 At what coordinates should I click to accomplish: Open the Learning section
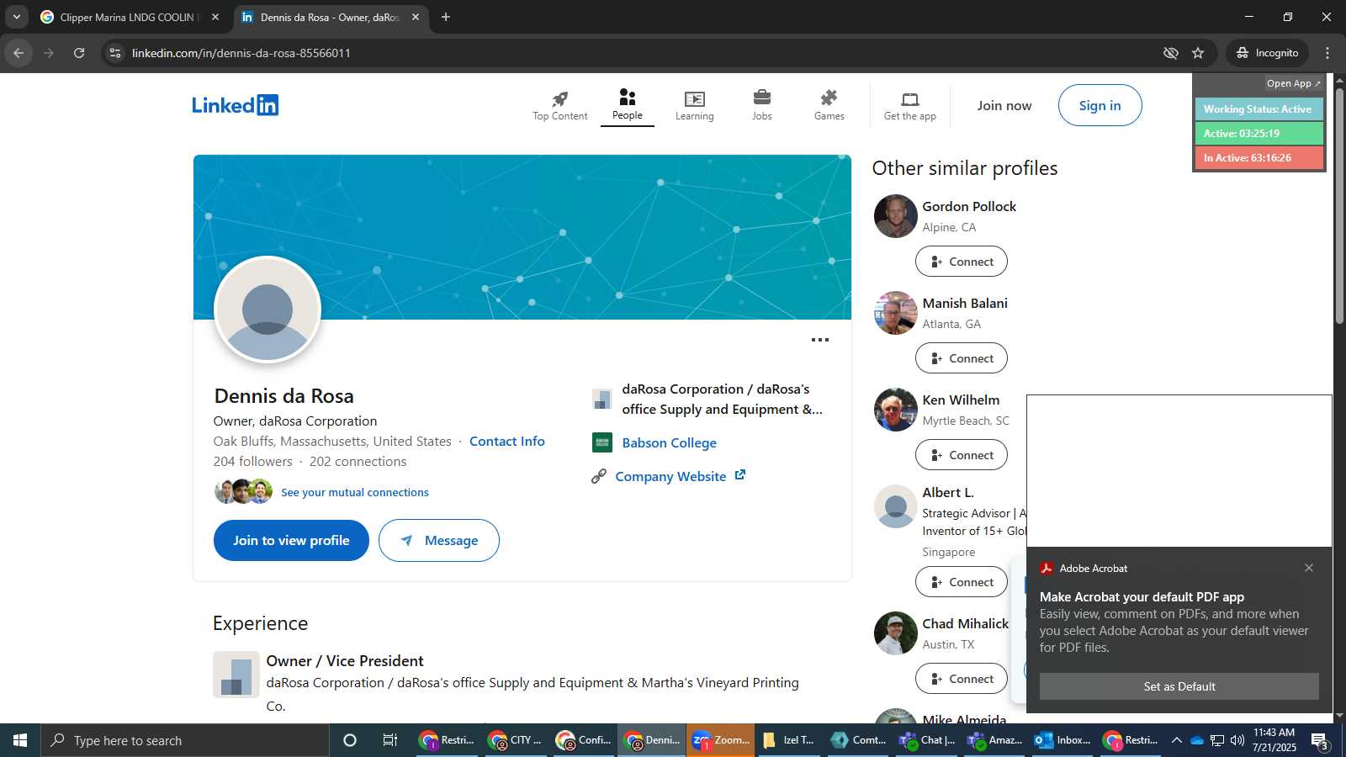[694, 105]
